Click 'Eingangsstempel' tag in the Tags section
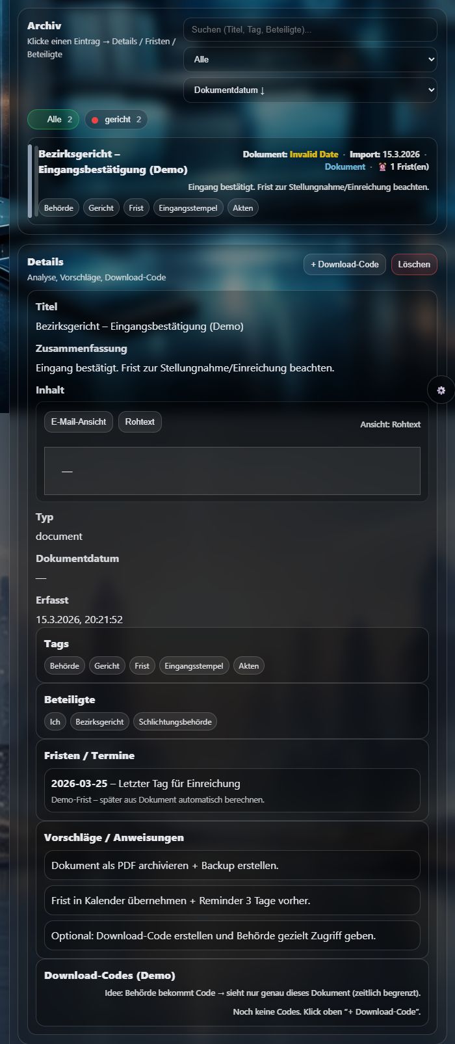Screen dimensions: 455x1044 (194, 666)
